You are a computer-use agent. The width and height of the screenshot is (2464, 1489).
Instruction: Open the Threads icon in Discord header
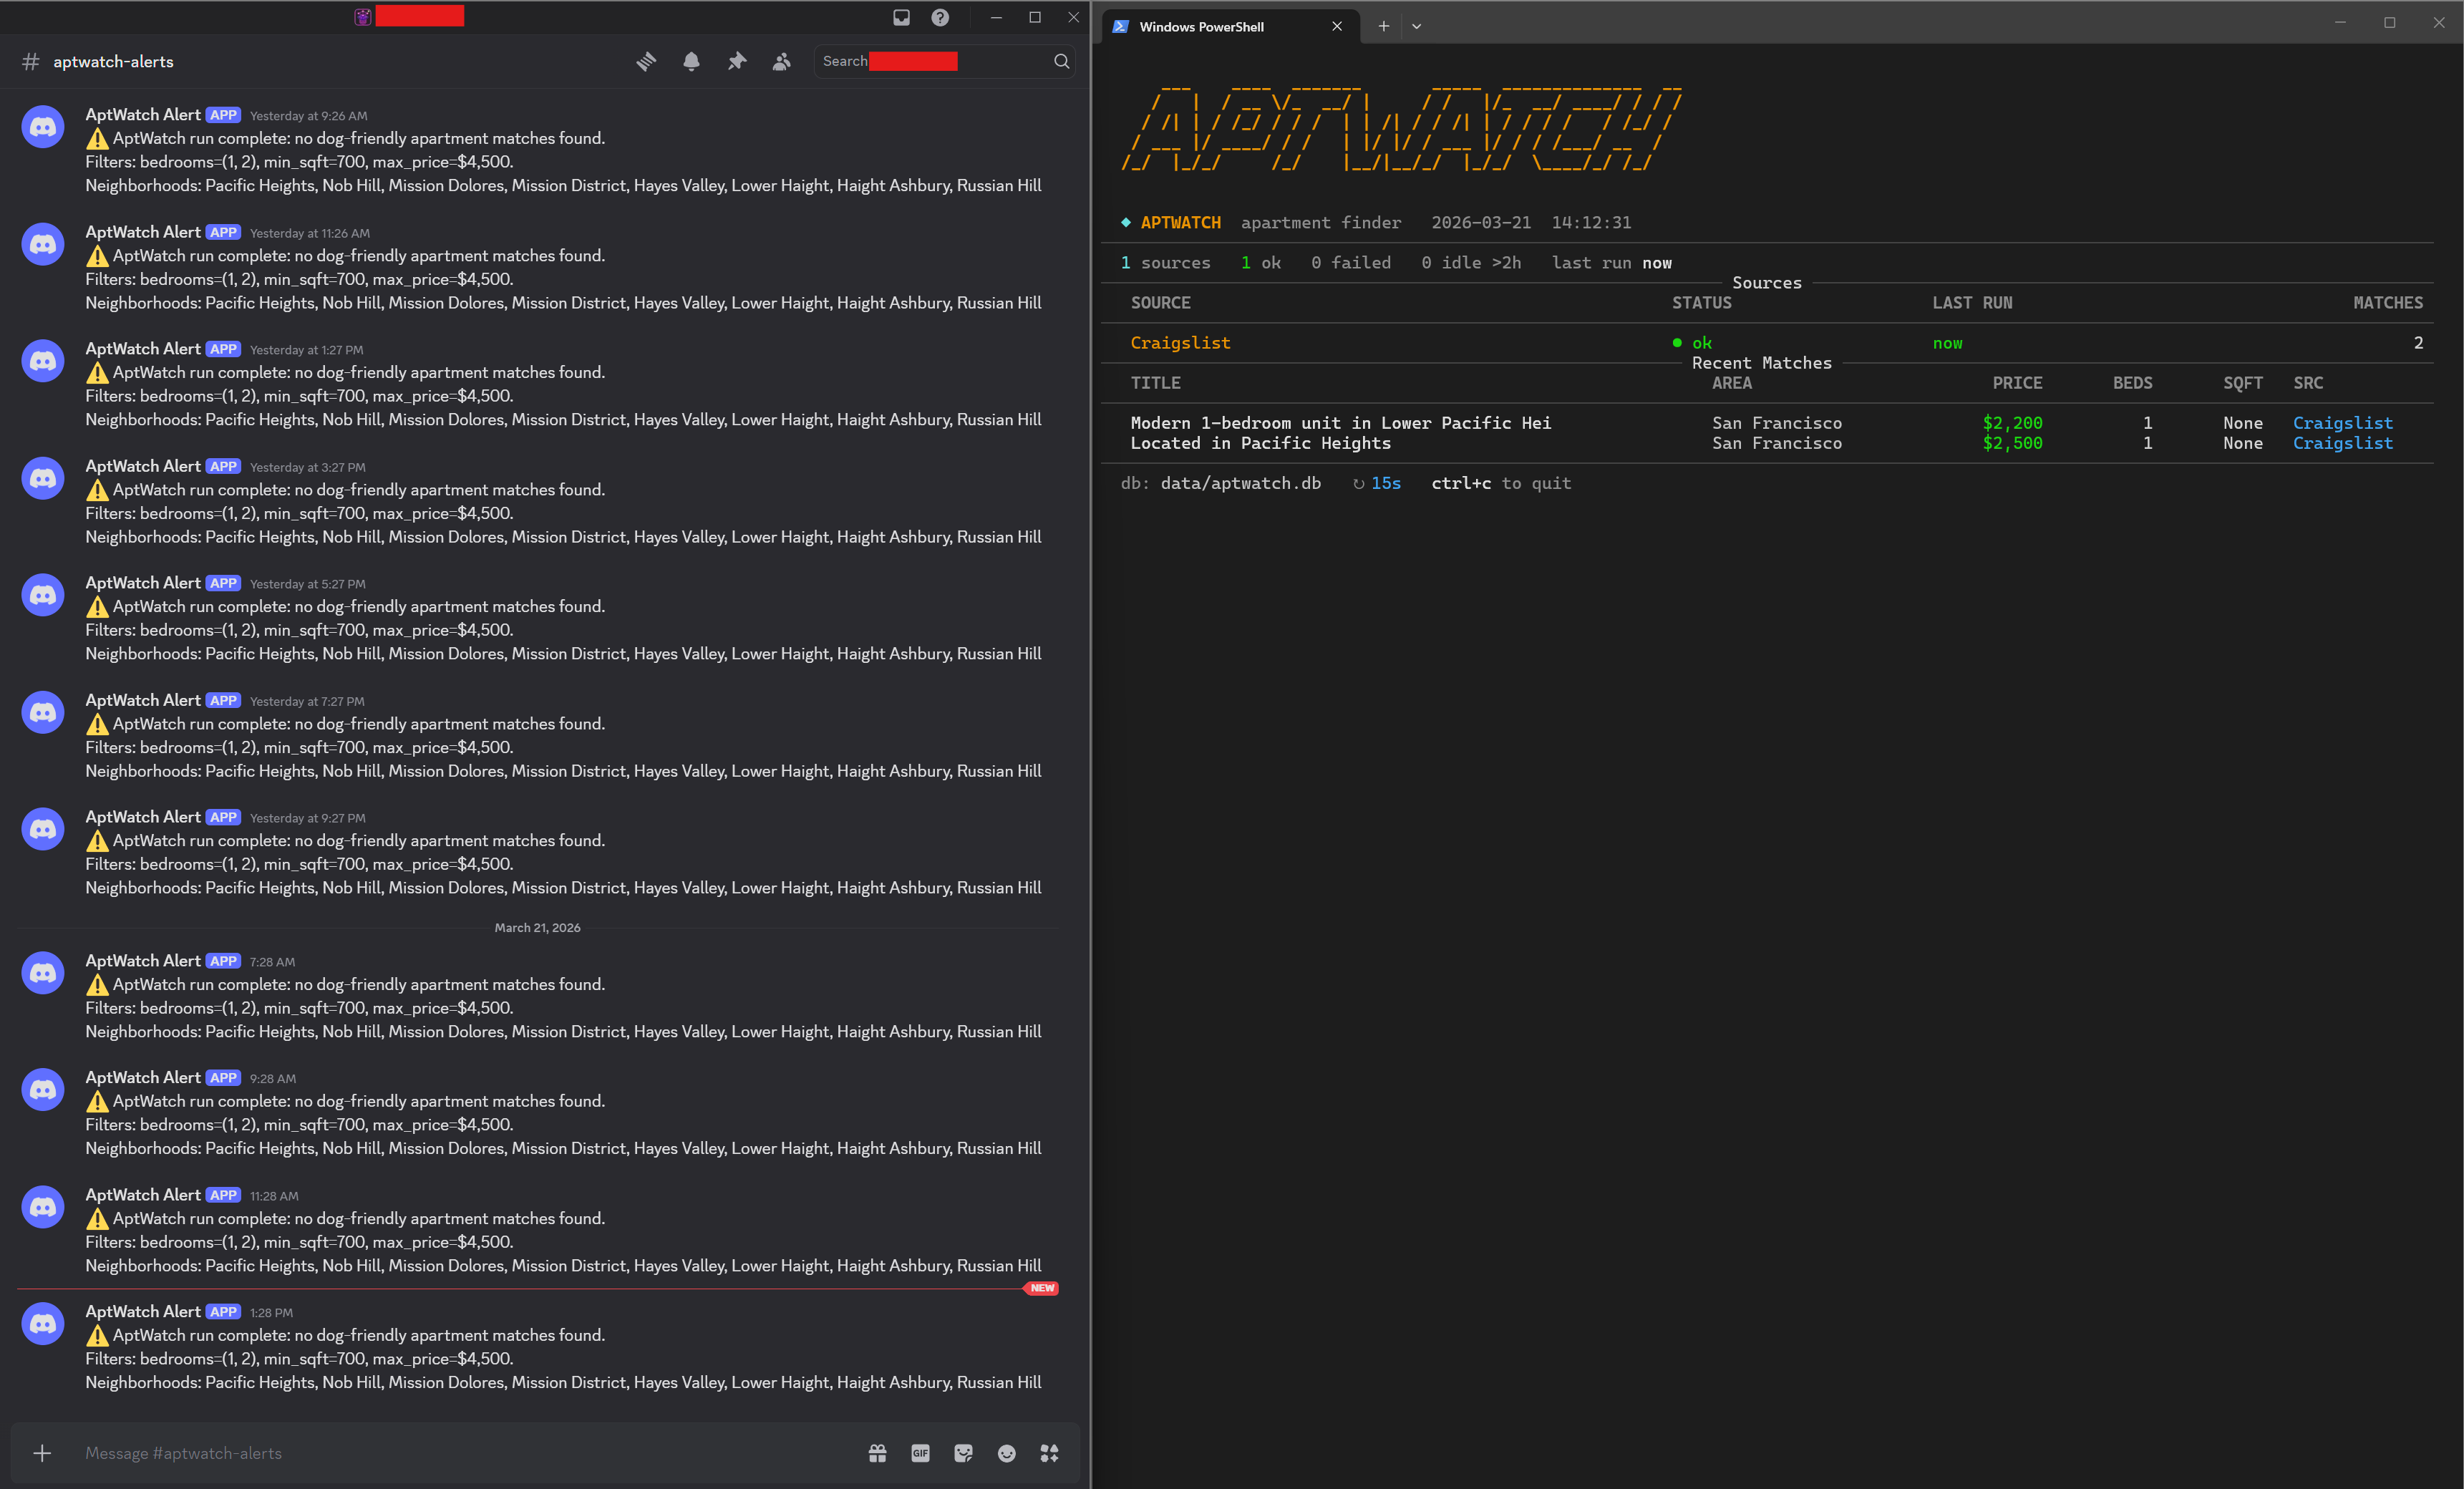[x=646, y=62]
